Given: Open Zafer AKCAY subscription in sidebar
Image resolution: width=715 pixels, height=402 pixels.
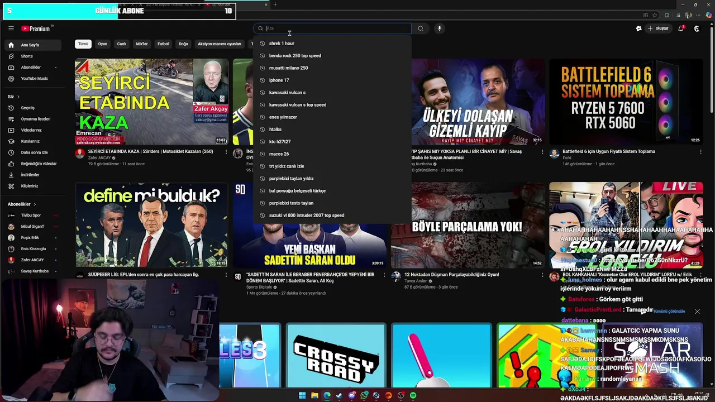Looking at the screenshot, I should click(32, 260).
